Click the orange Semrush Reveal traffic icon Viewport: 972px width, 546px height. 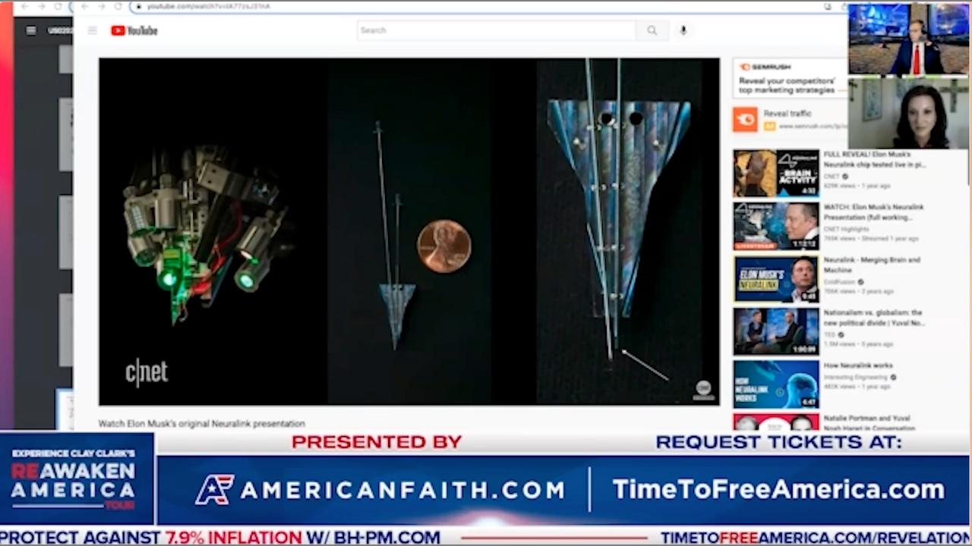[745, 119]
